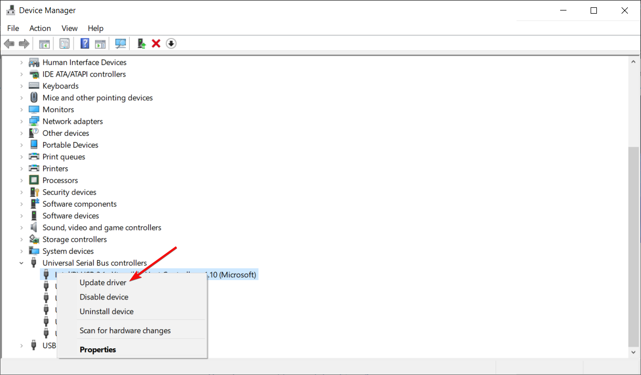641x375 pixels.
Task: Click the Update device driver toolbar icon
Action: pos(141,44)
